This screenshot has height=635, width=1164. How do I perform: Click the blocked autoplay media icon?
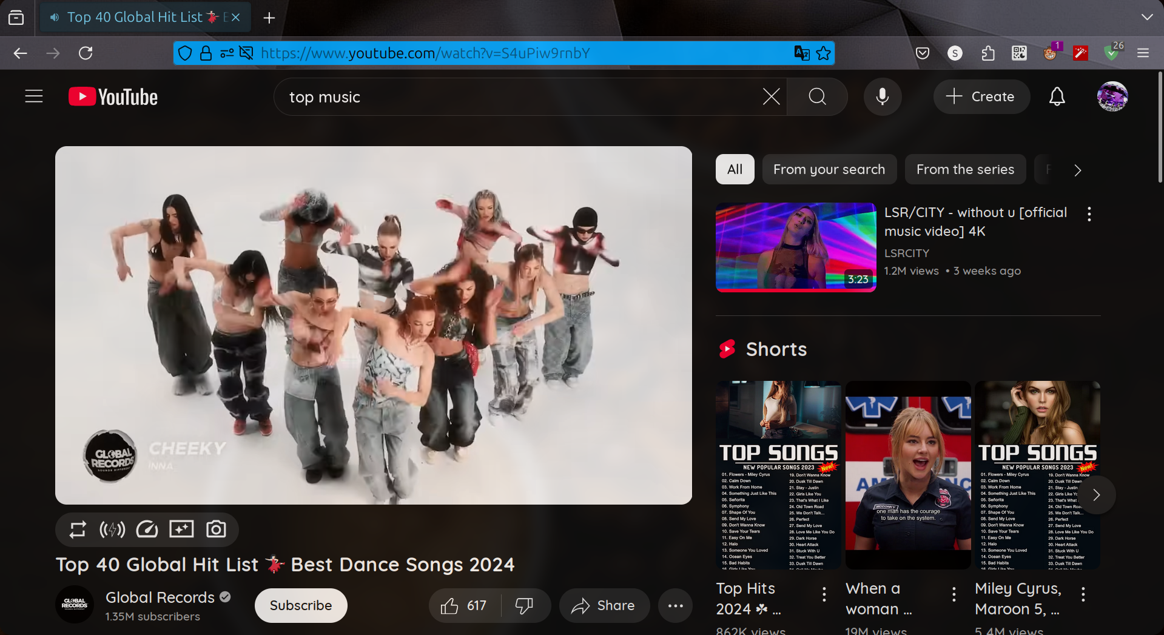click(246, 53)
